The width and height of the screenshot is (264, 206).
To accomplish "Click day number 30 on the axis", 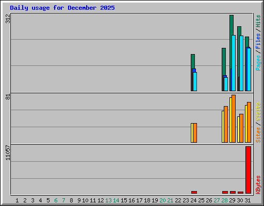I will [x=240, y=200].
